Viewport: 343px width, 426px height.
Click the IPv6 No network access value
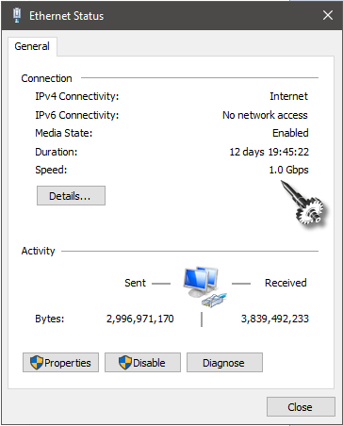pyautogui.click(x=265, y=115)
